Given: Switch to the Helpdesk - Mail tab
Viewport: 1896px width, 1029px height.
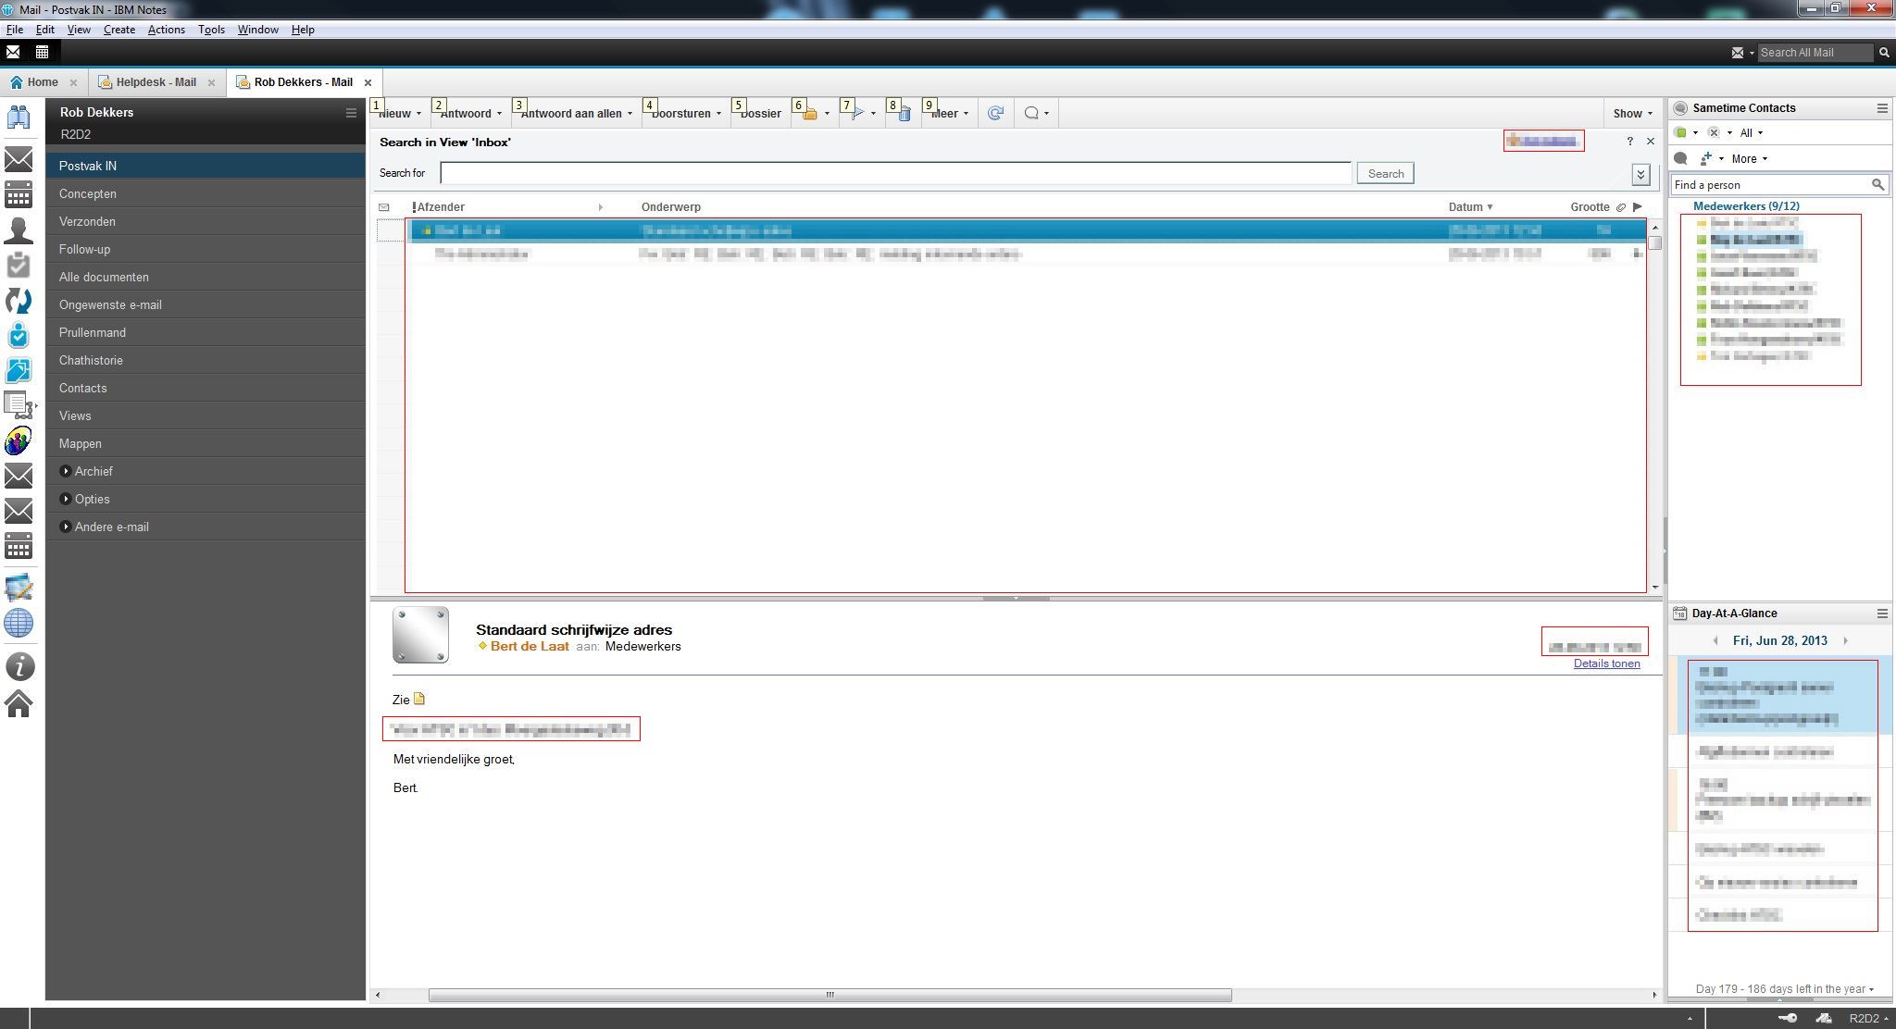Looking at the screenshot, I should point(156,82).
